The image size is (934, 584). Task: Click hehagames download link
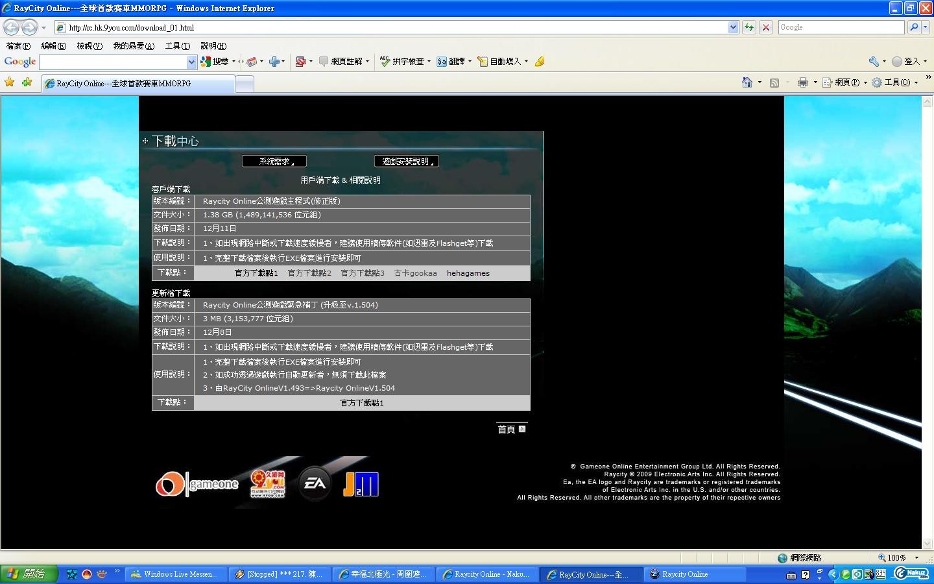click(x=468, y=273)
